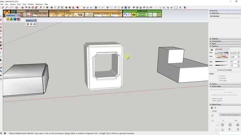
Task: Toggle display shadows On faces checkbox
Action: pos(218,76)
